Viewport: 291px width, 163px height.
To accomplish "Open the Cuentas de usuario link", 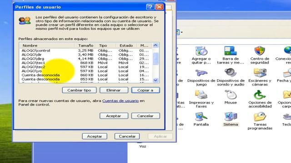I will [120, 101].
